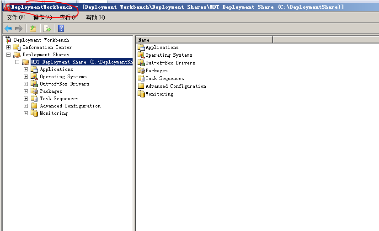Image resolution: width=379 pixels, height=231 pixels.
Task: Click the Back arrow toolbar icon
Action: click(x=8, y=28)
